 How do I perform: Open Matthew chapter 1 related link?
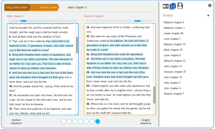point(174,28)
